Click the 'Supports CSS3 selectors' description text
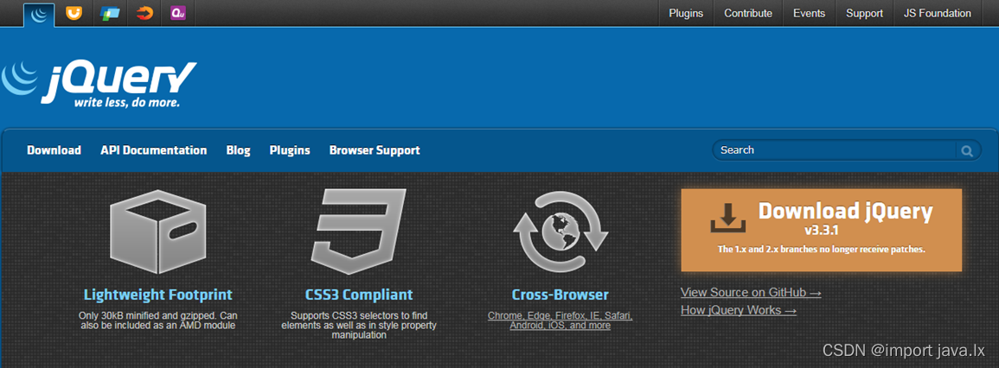This screenshot has height=368, width=999. coord(359,325)
